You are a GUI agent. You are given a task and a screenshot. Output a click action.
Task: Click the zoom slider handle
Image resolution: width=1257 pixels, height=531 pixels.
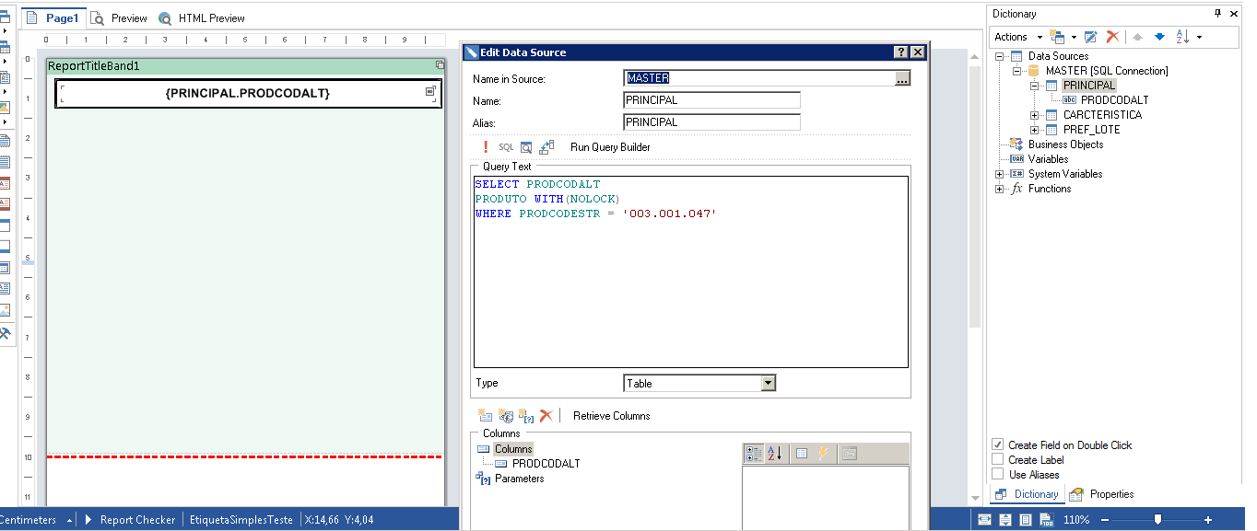[x=1157, y=520]
